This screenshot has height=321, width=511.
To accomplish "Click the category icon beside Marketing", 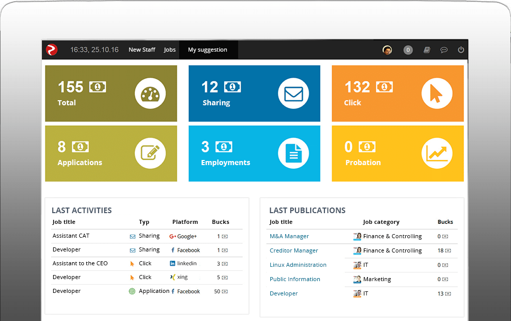I will (357, 279).
